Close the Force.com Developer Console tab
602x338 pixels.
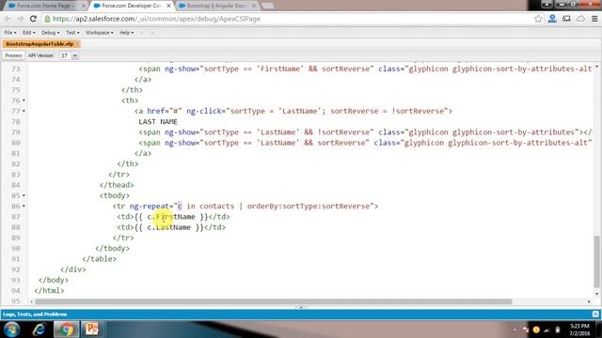pos(168,6)
